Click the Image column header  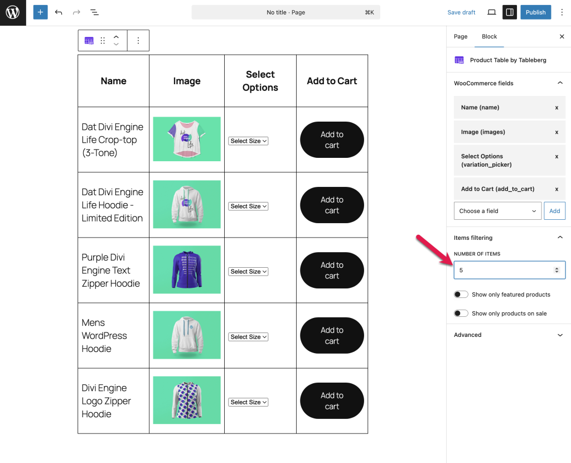[187, 81]
